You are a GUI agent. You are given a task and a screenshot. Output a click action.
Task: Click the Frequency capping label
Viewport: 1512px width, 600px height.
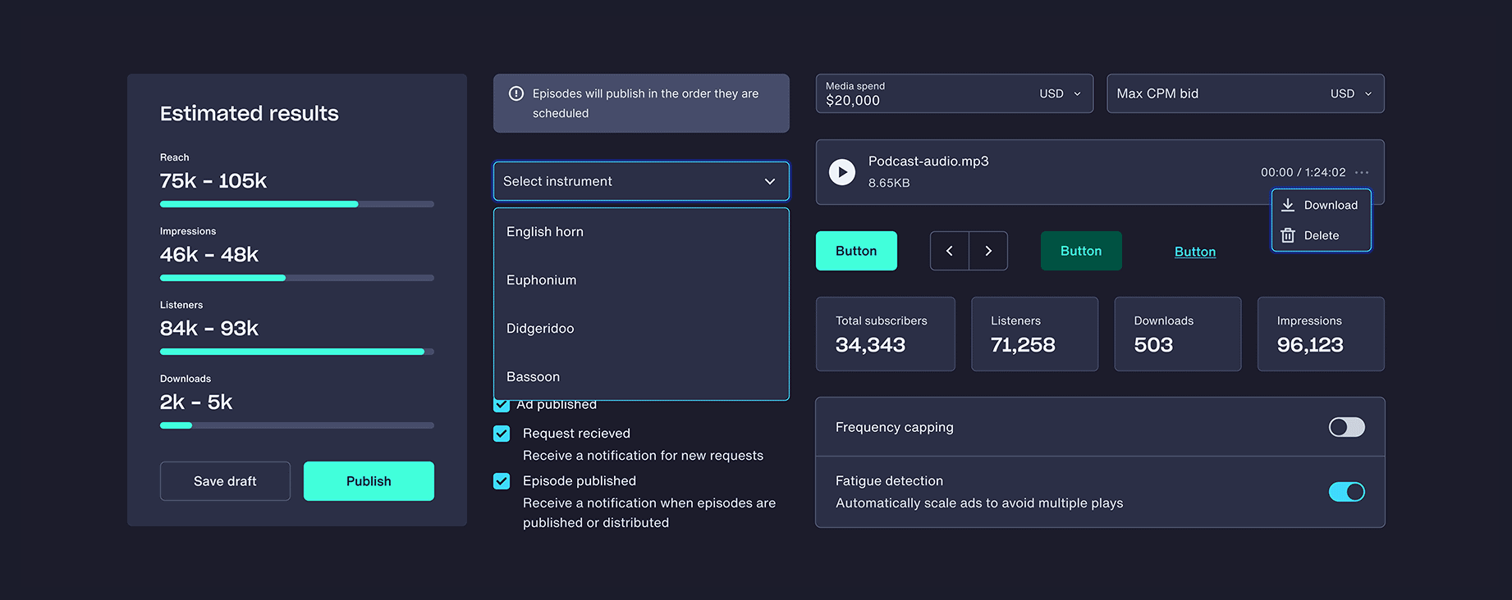[x=895, y=427]
